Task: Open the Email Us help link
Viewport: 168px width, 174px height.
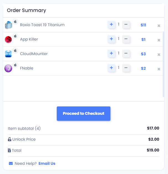Action: 47,163
